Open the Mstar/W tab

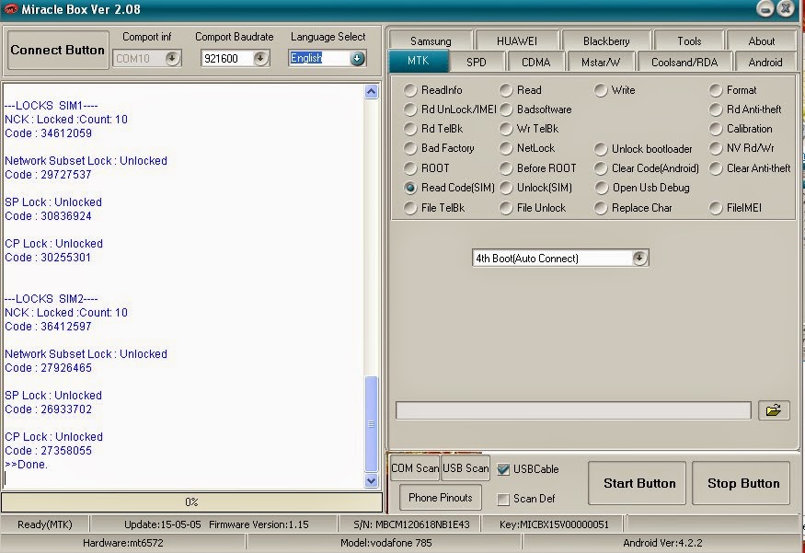601,63
